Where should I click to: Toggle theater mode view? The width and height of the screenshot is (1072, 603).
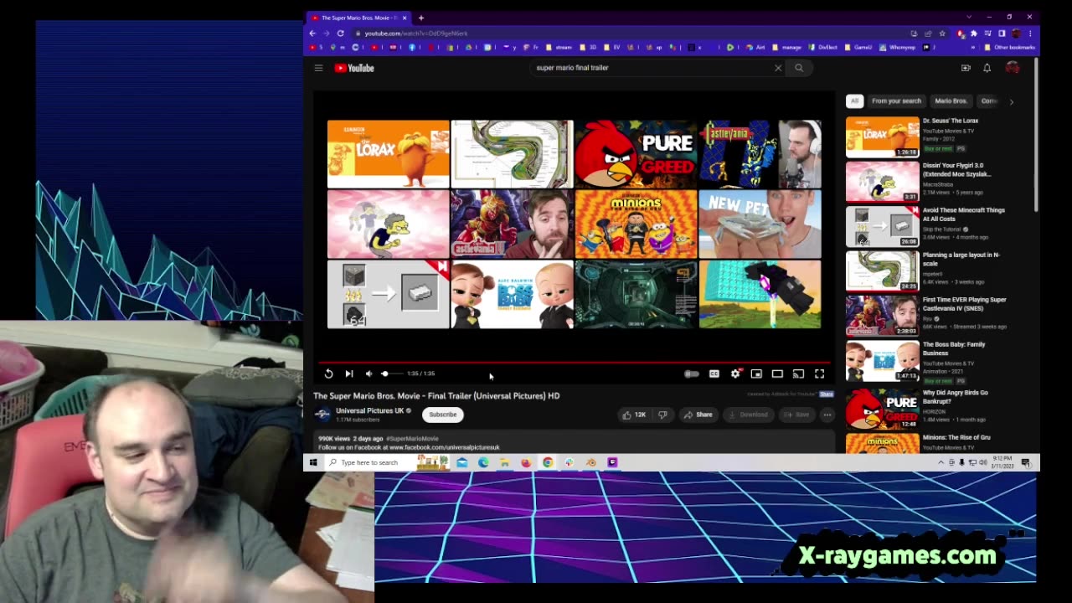coord(777,374)
